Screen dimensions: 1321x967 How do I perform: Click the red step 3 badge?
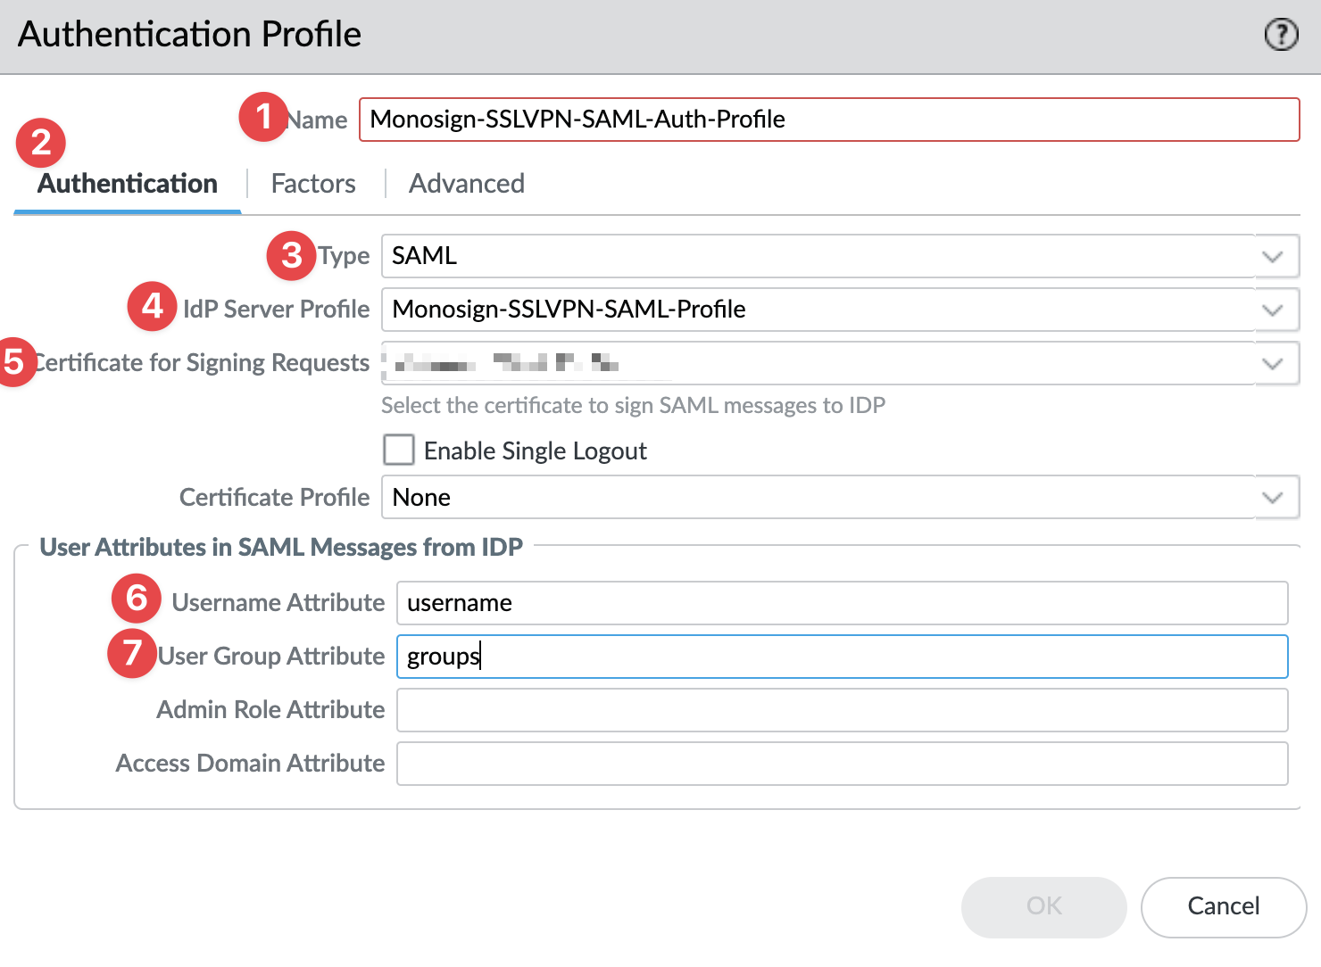pos(291,255)
